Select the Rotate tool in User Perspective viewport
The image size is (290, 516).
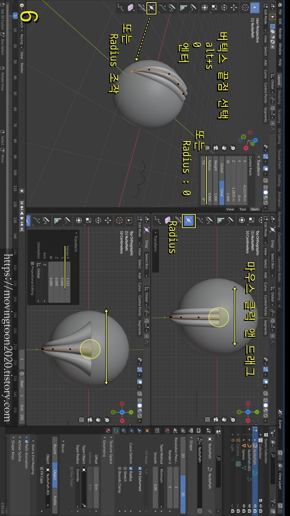(224, 8)
